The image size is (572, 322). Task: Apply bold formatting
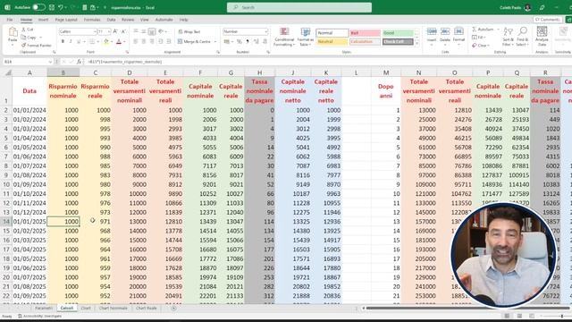click(63, 42)
